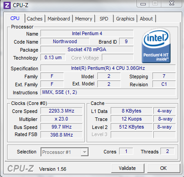Go to the SPD tab
The image size is (184, 177).
pos(104,19)
